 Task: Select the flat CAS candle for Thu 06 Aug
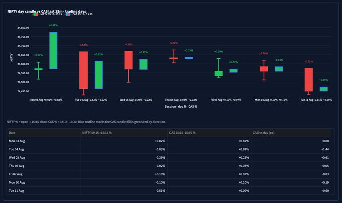click(189, 58)
